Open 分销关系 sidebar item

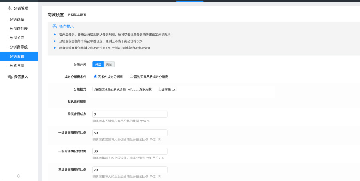16,38
